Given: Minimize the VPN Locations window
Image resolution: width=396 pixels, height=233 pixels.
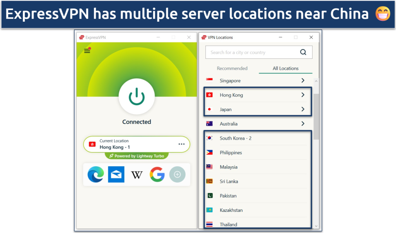Looking at the screenshot, I should (280, 37).
